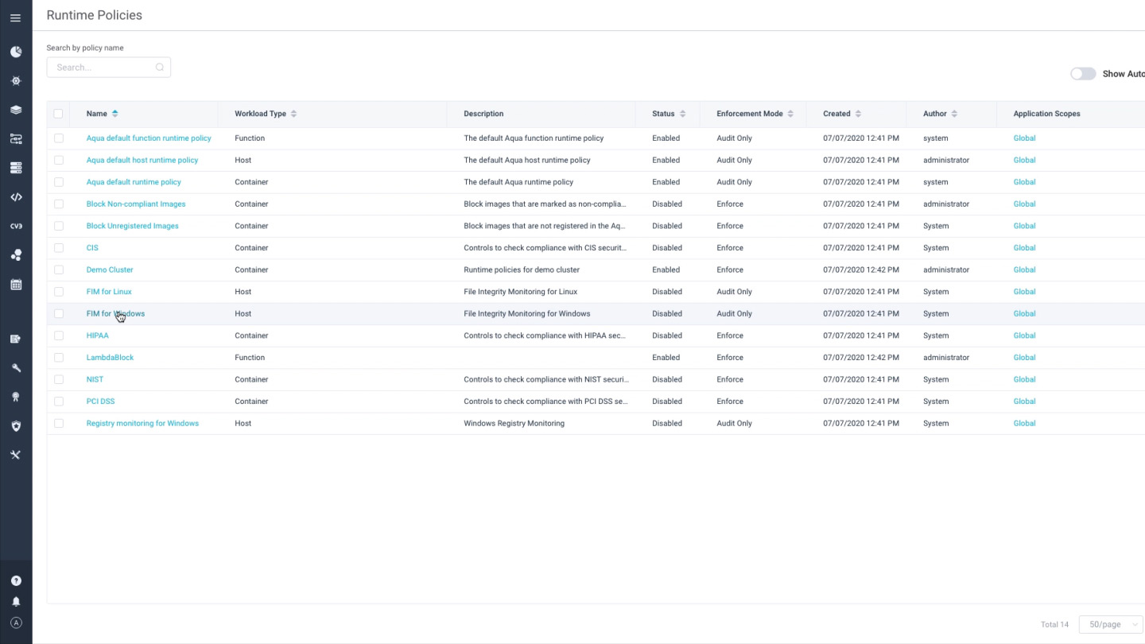This screenshot has height=644, width=1145.
Task: Select checkbox for CIS policy row
Action: [58, 248]
